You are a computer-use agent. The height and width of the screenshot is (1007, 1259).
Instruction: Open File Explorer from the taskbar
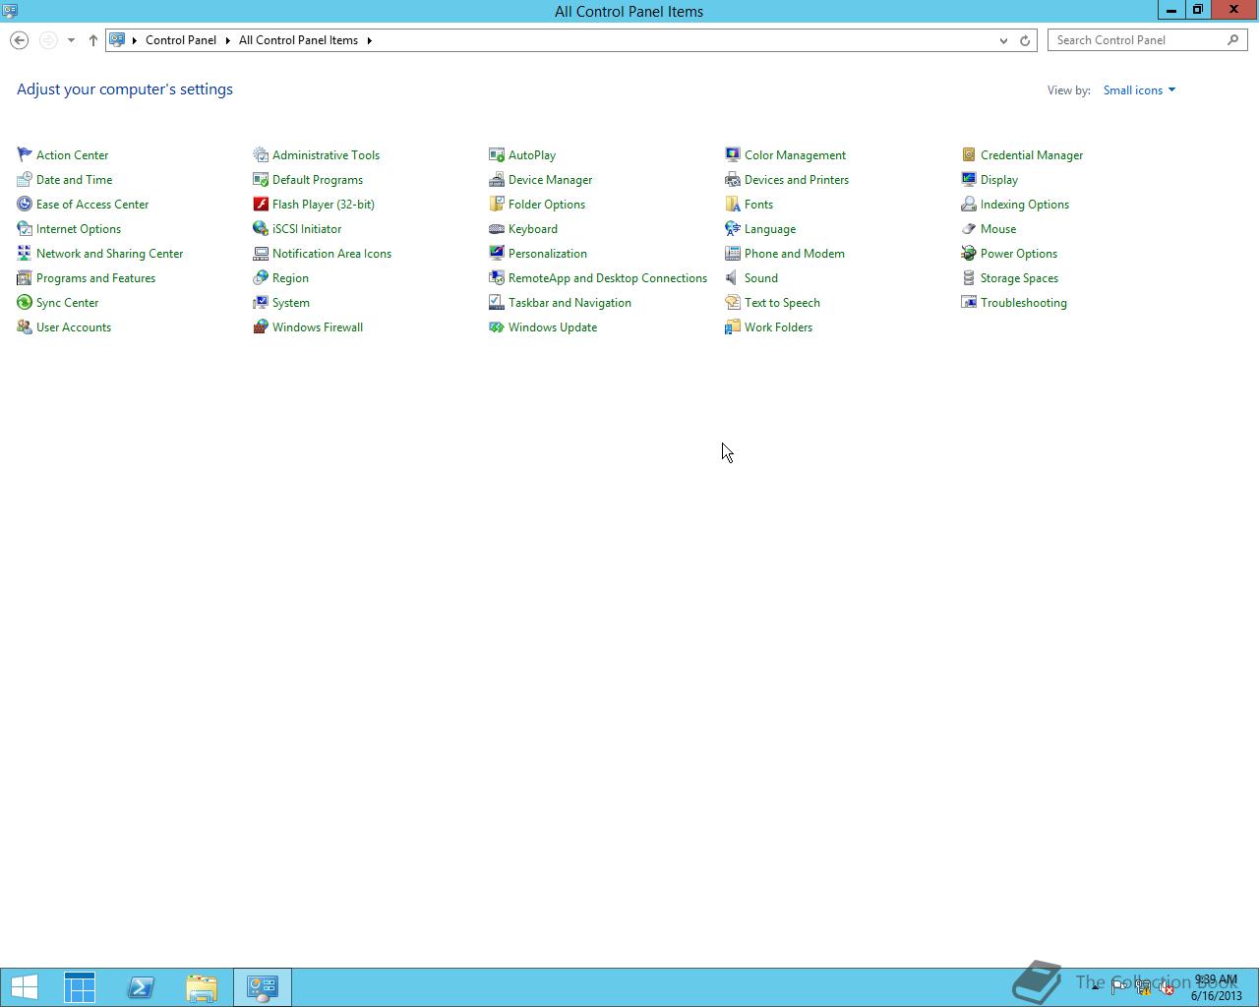coord(202,987)
